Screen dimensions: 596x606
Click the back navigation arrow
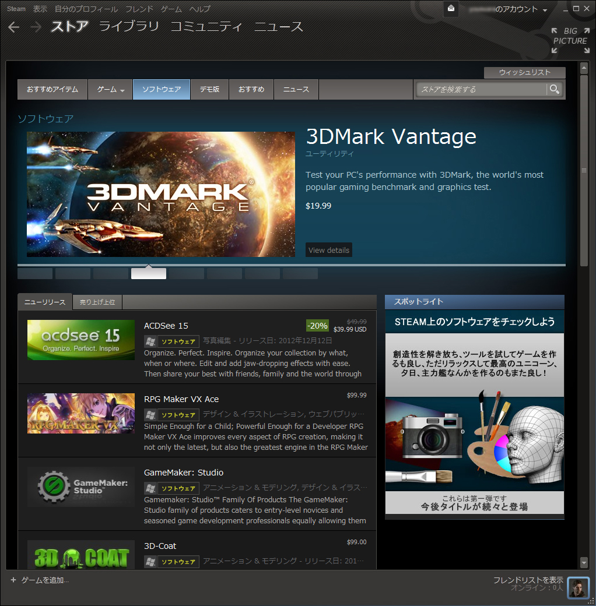click(x=14, y=27)
